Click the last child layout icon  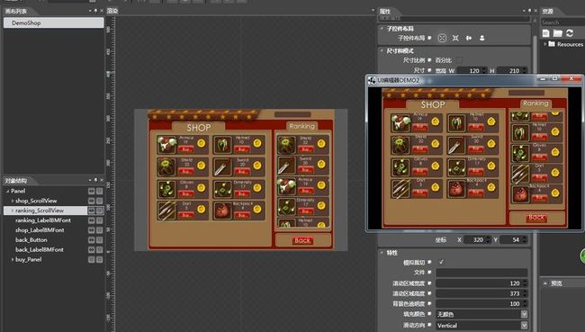[x=482, y=38]
